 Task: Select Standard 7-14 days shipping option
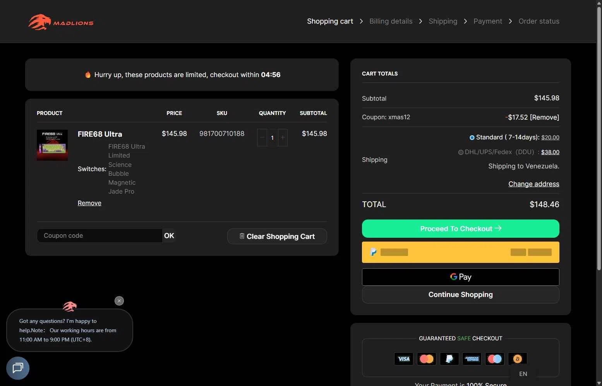[x=472, y=137]
